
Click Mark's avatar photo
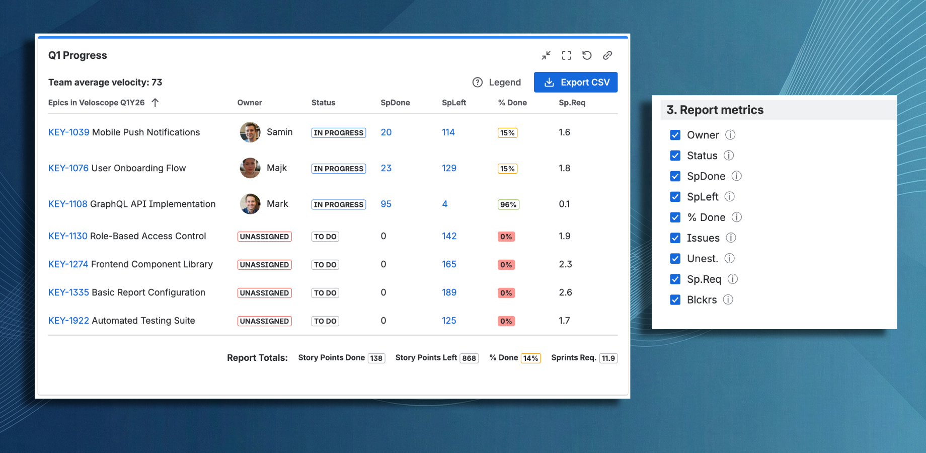(250, 204)
